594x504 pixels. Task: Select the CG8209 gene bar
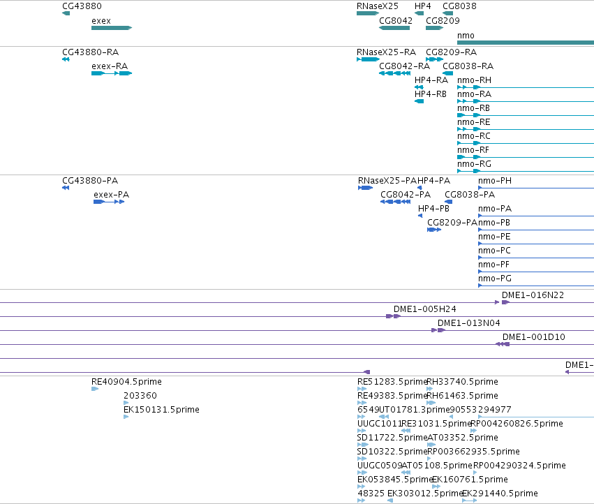(435, 28)
